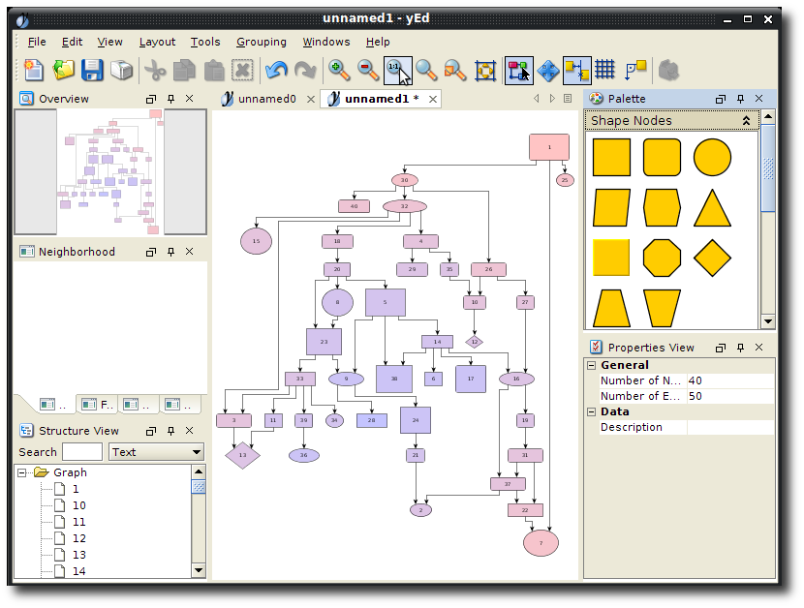The image size is (804, 608).
Task: Select the yellow circle shape in Palette
Action: tap(712, 156)
